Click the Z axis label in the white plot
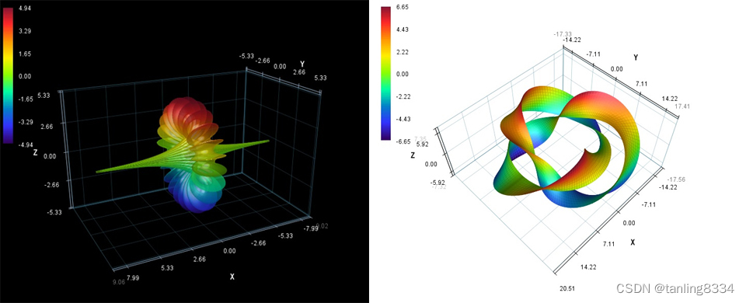This screenshot has height=303, width=746. pos(413,155)
